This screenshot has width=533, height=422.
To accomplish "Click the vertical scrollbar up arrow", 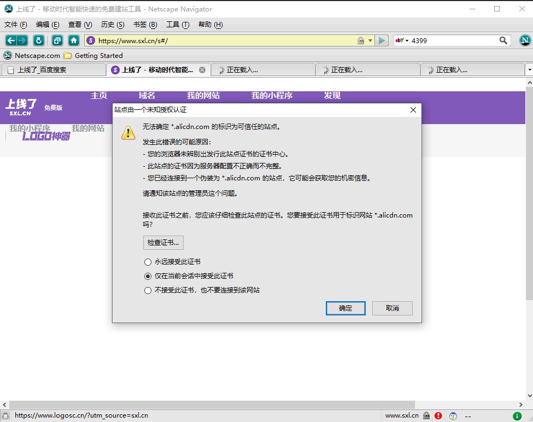I will [529, 82].
